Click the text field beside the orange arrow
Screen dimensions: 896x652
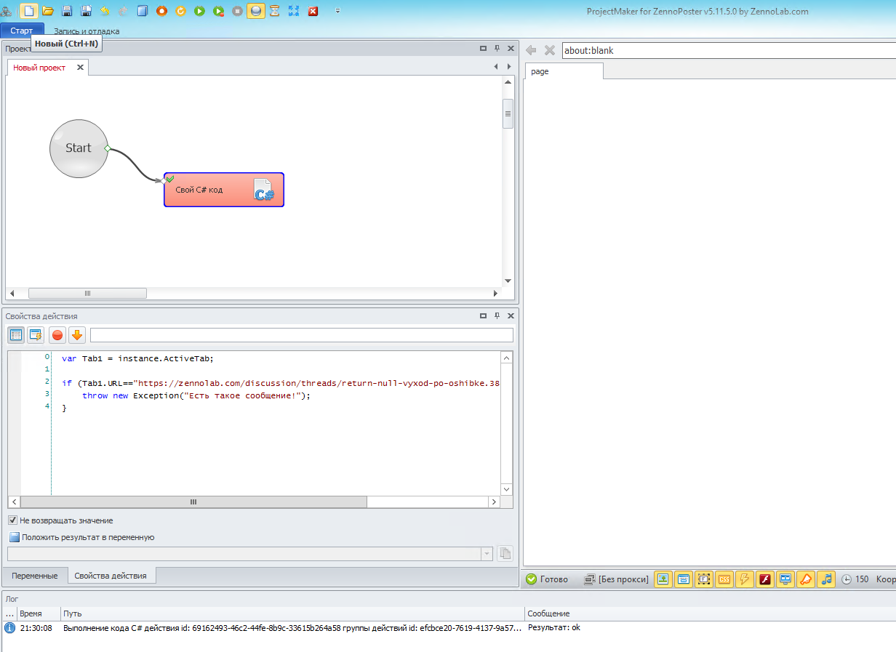[302, 335]
